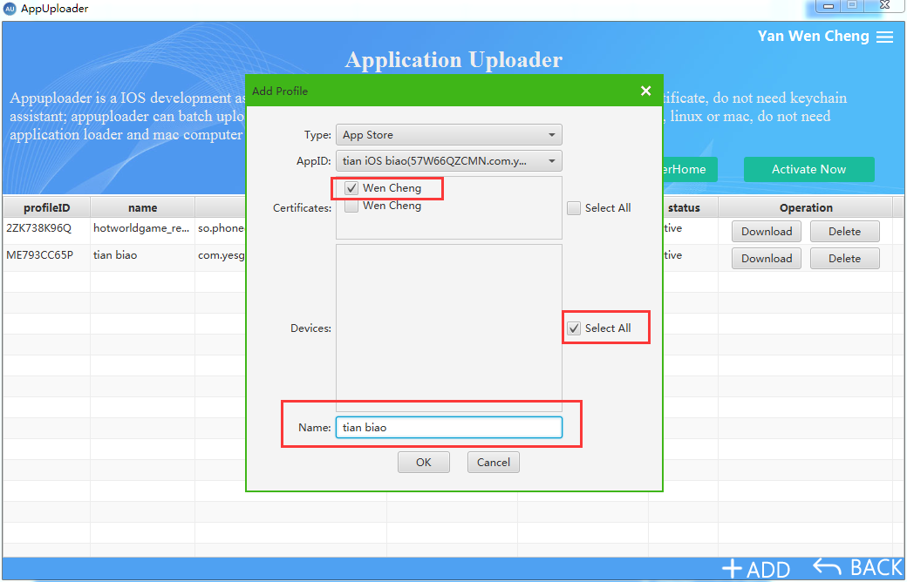The width and height of the screenshot is (907, 582).
Task: Close the Add Profile dialog
Action: tap(646, 91)
